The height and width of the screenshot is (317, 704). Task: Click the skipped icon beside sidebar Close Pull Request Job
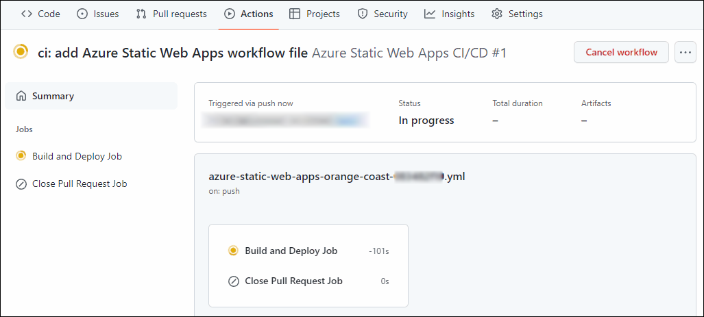[21, 184]
